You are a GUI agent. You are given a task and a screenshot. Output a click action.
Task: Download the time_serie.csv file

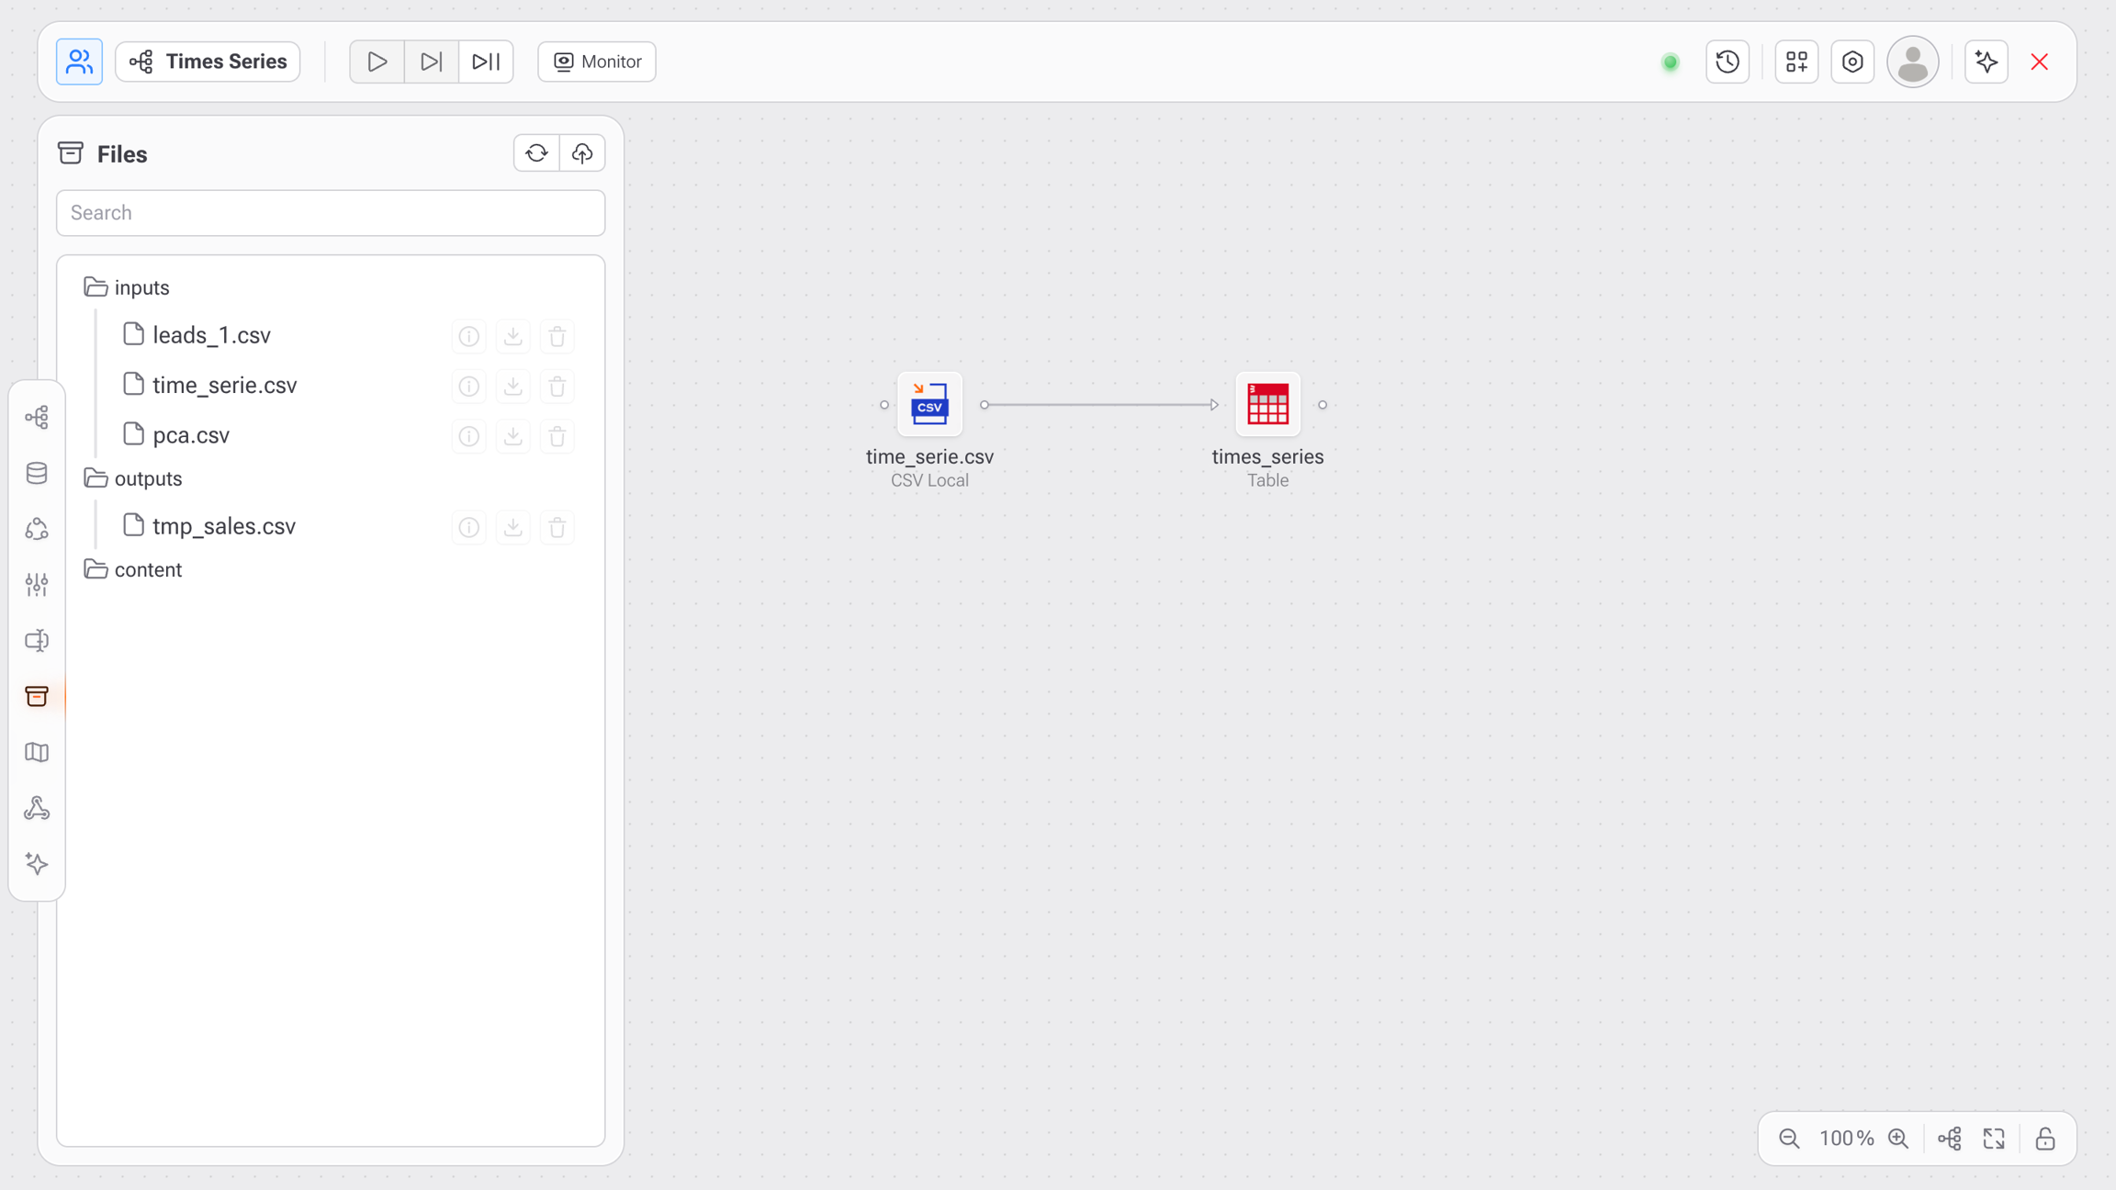[x=512, y=386]
